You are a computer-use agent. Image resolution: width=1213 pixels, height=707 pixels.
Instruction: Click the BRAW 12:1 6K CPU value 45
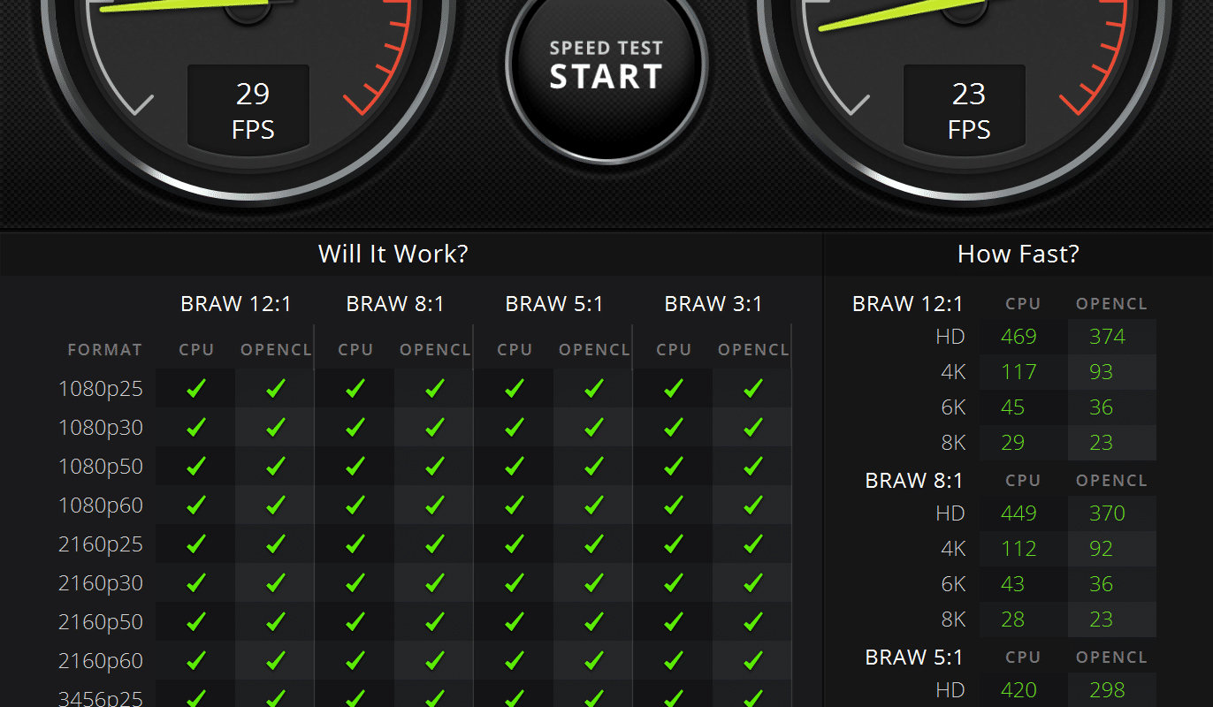click(1013, 407)
